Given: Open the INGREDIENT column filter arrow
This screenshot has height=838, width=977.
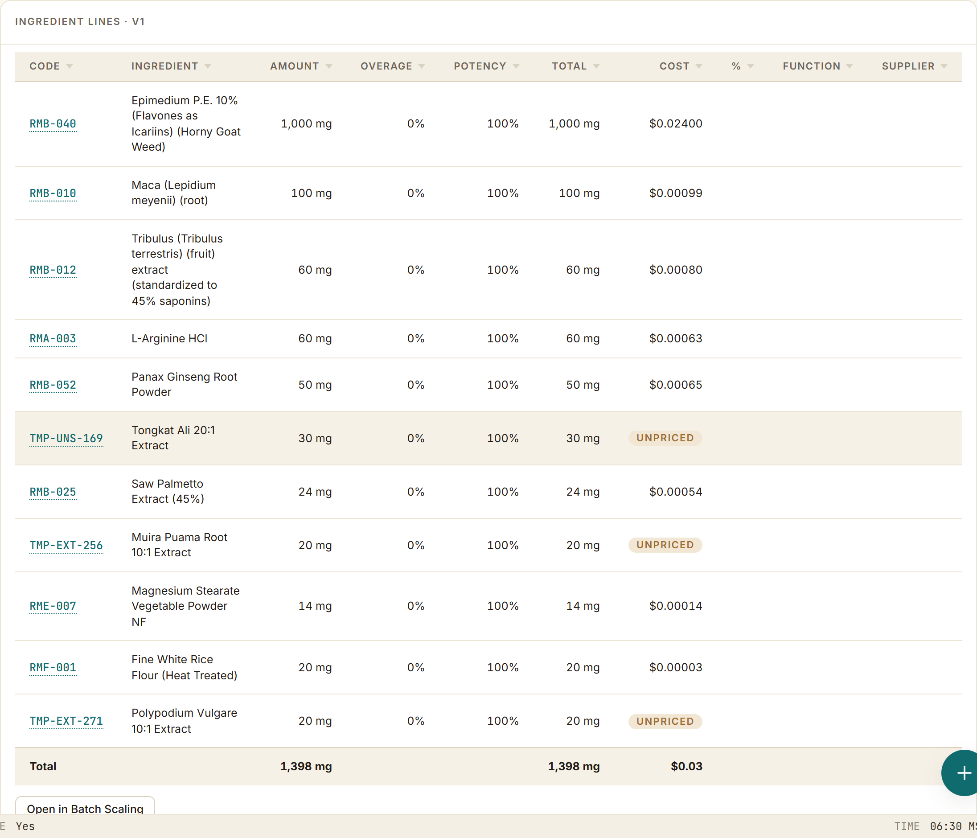Looking at the screenshot, I should (207, 66).
